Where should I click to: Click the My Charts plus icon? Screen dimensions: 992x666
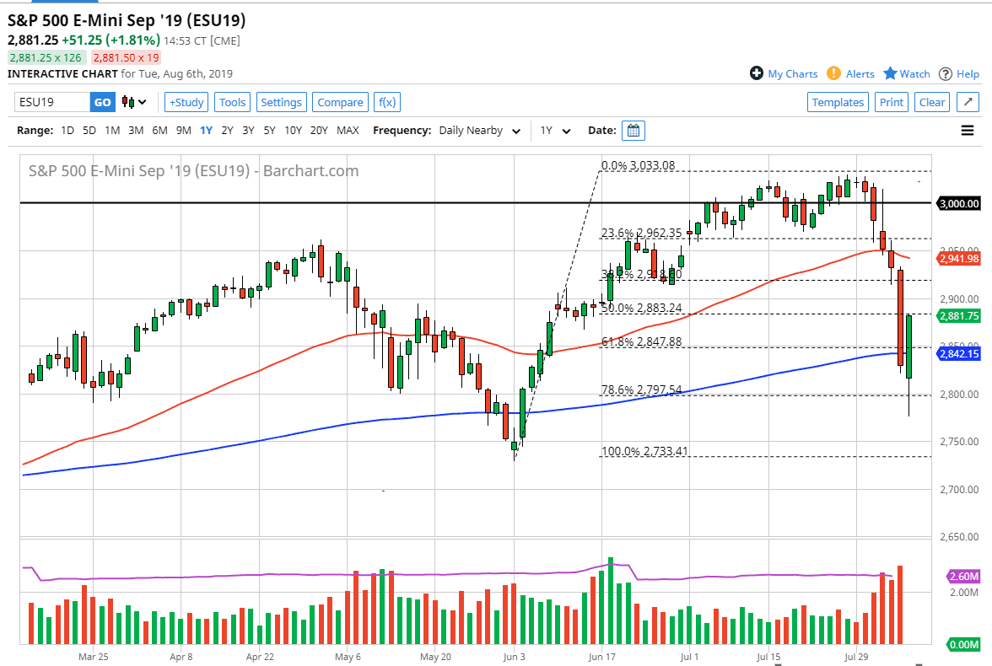click(757, 73)
